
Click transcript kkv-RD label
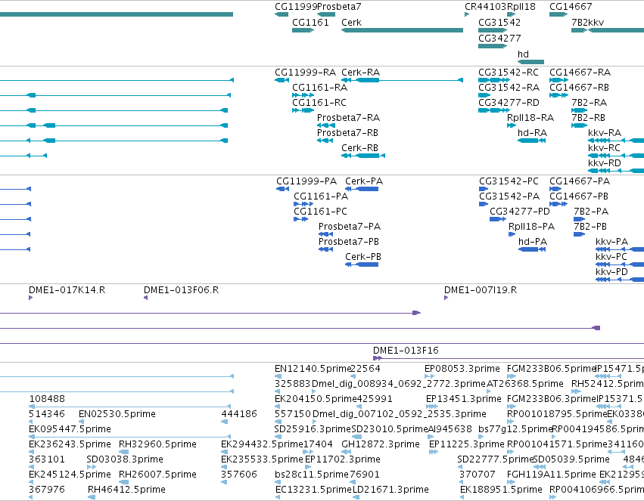pyautogui.click(x=605, y=163)
